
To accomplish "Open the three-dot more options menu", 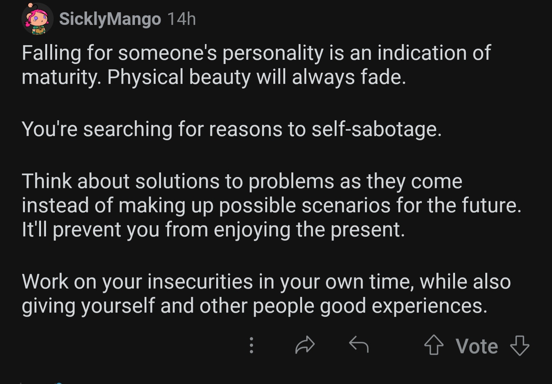I will click(251, 345).
